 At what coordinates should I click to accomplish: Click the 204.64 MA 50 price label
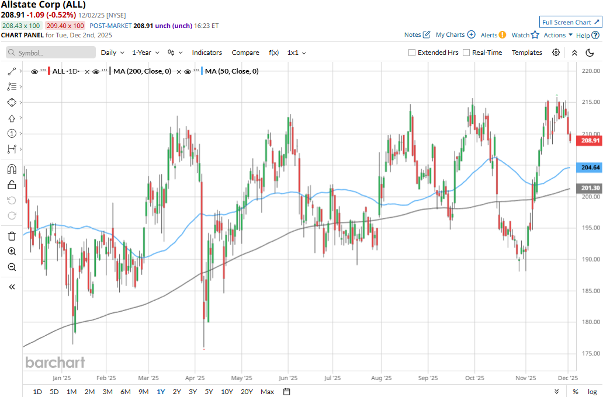(x=590, y=168)
